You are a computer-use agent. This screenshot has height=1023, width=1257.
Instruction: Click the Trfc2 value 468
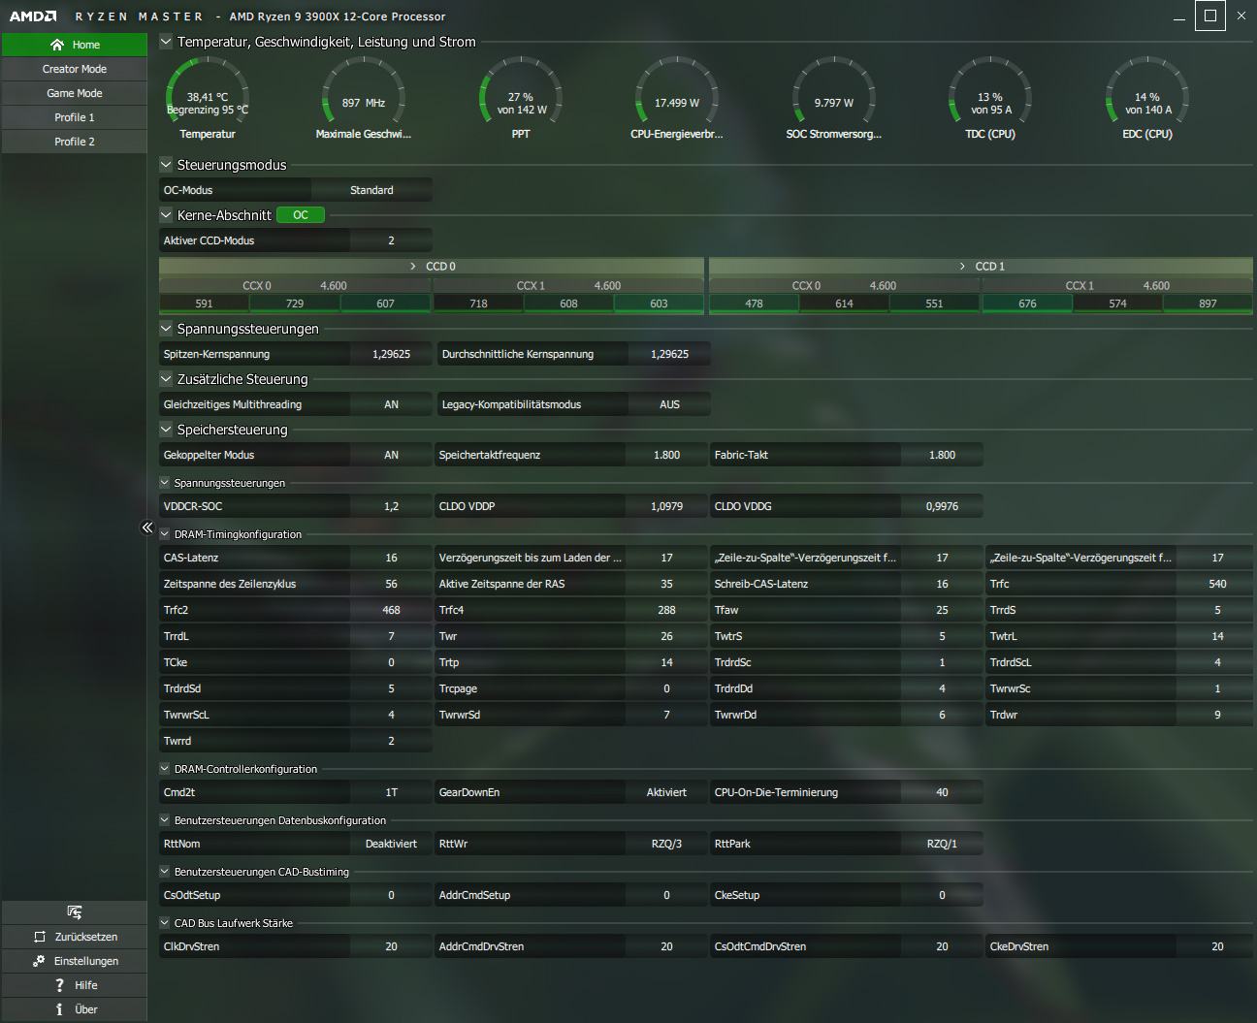pos(391,610)
